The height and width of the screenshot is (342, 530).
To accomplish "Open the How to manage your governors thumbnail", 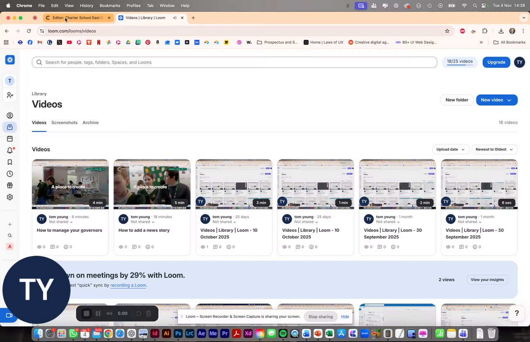I will (x=70, y=184).
